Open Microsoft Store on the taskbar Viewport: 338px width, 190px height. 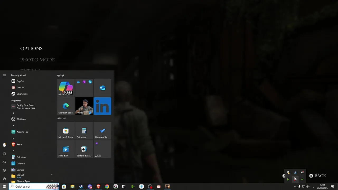(x=64, y=187)
